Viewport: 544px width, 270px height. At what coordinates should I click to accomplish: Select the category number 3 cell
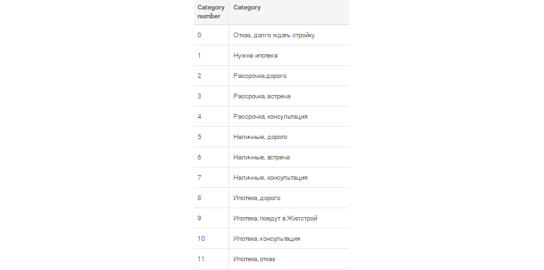(211, 96)
